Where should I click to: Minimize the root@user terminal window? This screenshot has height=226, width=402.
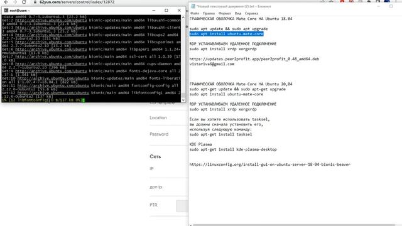coord(154,11)
